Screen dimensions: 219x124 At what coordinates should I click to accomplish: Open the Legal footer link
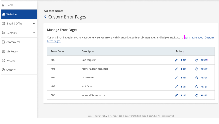click(x=90, y=116)
